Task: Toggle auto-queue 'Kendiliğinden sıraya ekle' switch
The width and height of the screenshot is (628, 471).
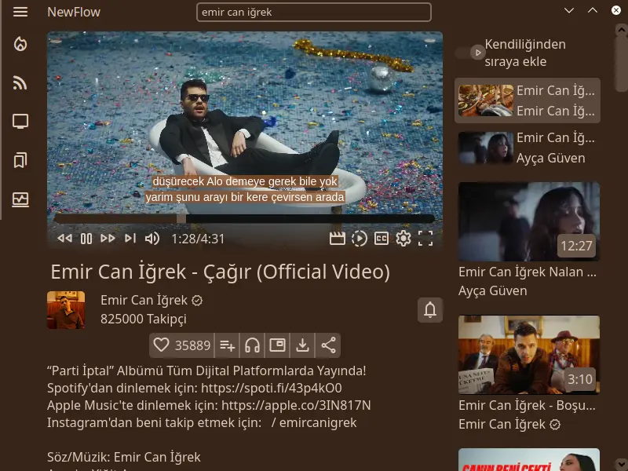Action: (469, 53)
